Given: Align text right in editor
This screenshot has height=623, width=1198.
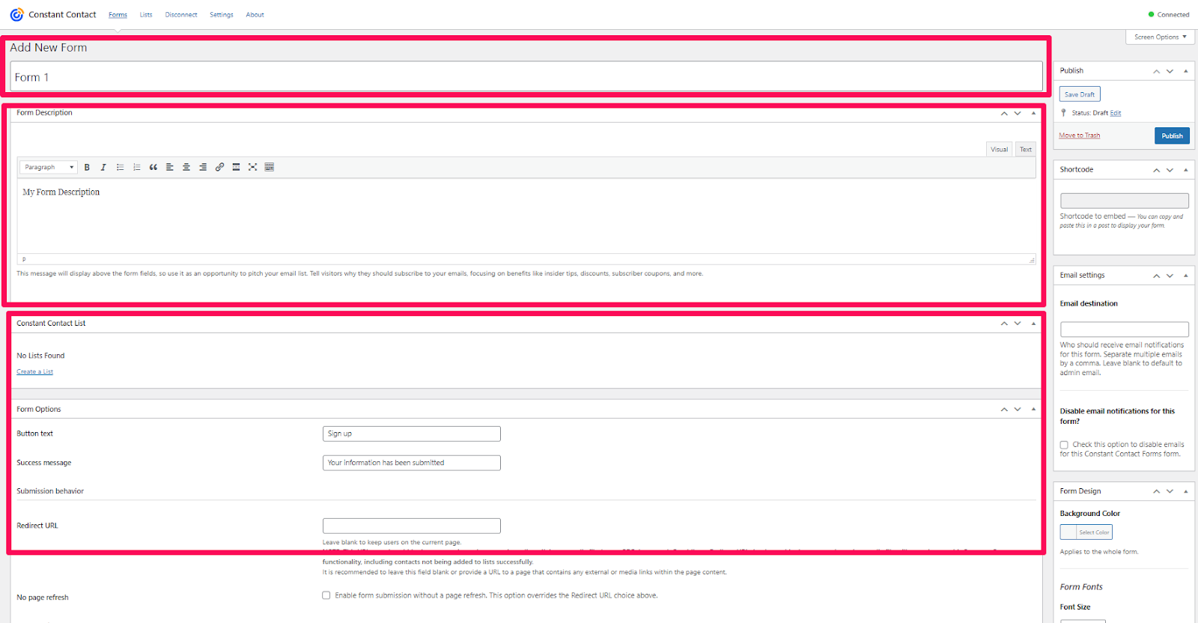Looking at the screenshot, I should coord(203,167).
